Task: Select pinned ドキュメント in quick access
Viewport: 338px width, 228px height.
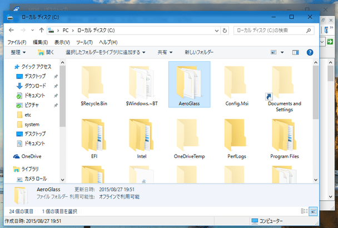Action: [x=31, y=95]
